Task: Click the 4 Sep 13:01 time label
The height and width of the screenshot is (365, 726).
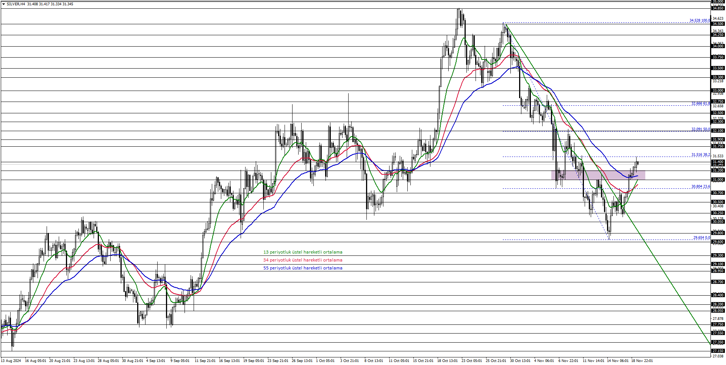Action: coord(156,361)
